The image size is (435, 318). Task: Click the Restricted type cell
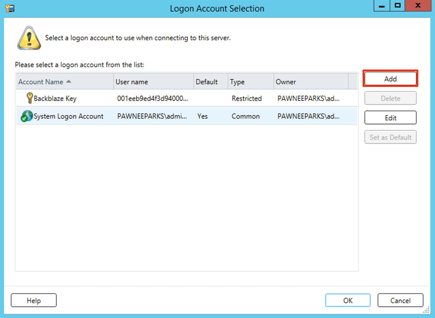247,99
